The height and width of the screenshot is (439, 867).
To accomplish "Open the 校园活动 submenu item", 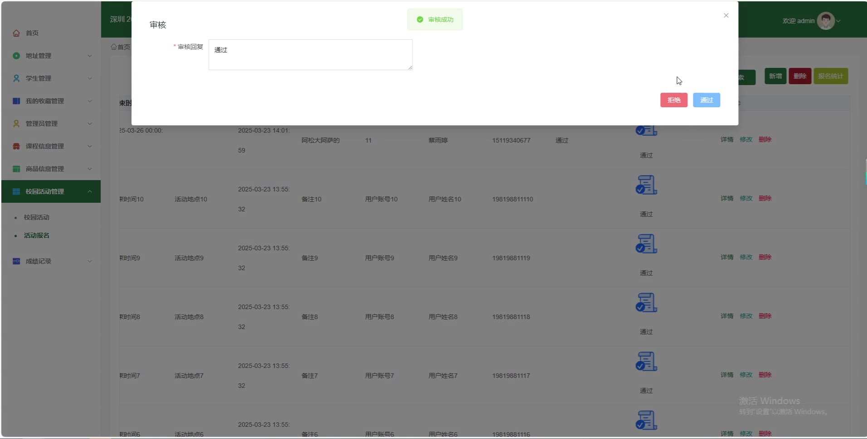I will pos(37,217).
